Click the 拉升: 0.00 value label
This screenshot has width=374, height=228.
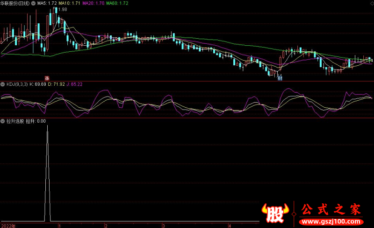[x=36, y=121]
